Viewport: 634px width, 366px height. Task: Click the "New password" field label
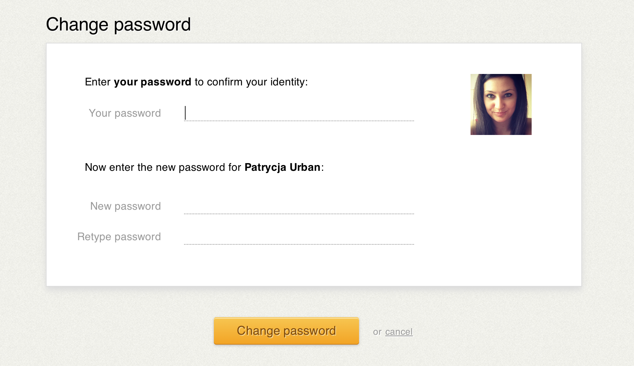point(126,206)
